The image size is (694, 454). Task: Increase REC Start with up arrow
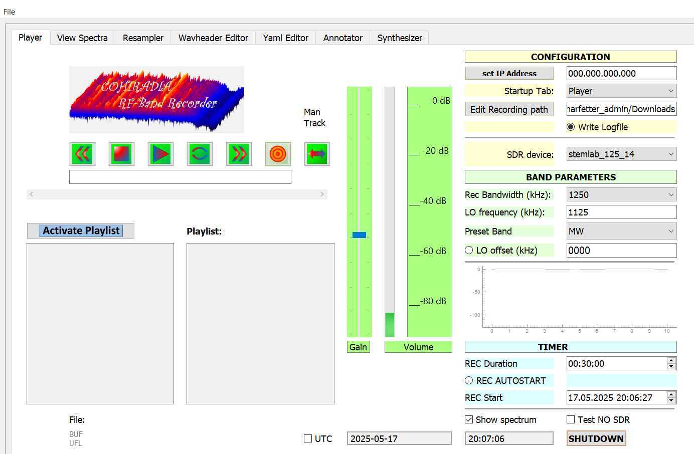671,394
